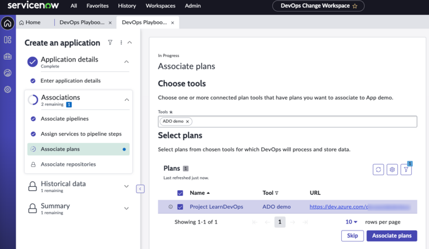Click page 1 in Plans pagination
This screenshot has width=429, height=249.
tap(280, 222)
